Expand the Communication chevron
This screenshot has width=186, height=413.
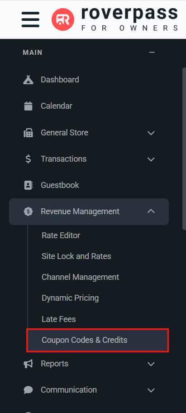[x=151, y=390]
